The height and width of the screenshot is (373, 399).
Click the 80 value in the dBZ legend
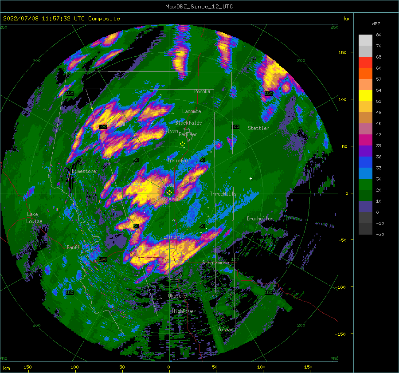[379, 35]
